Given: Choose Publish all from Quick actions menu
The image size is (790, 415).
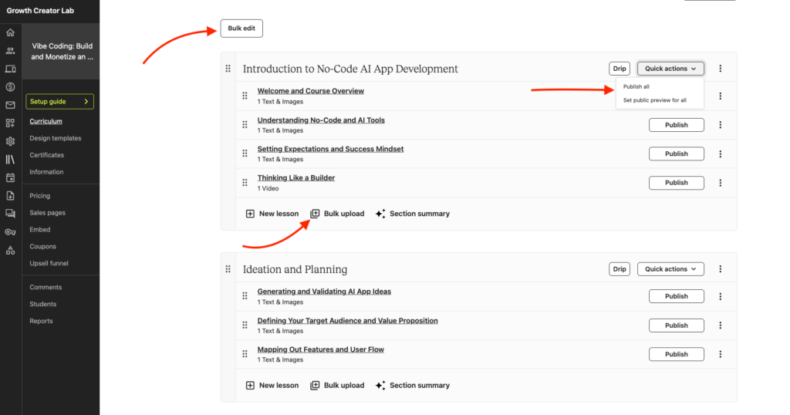Looking at the screenshot, I should (636, 86).
